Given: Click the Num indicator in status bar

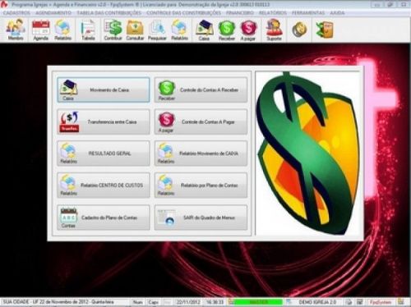Looking at the screenshot, I should [x=137, y=302].
